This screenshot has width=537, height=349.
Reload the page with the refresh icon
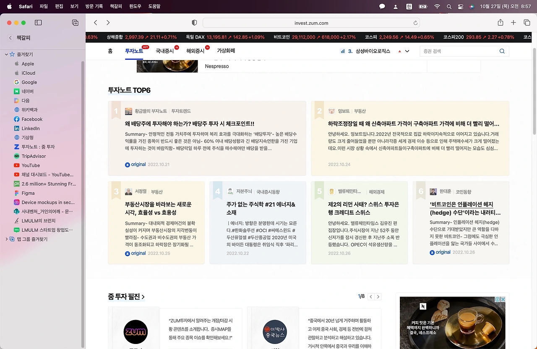coord(415,23)
